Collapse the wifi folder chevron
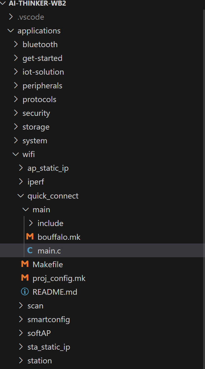The image size is (205, 369). 16,154
